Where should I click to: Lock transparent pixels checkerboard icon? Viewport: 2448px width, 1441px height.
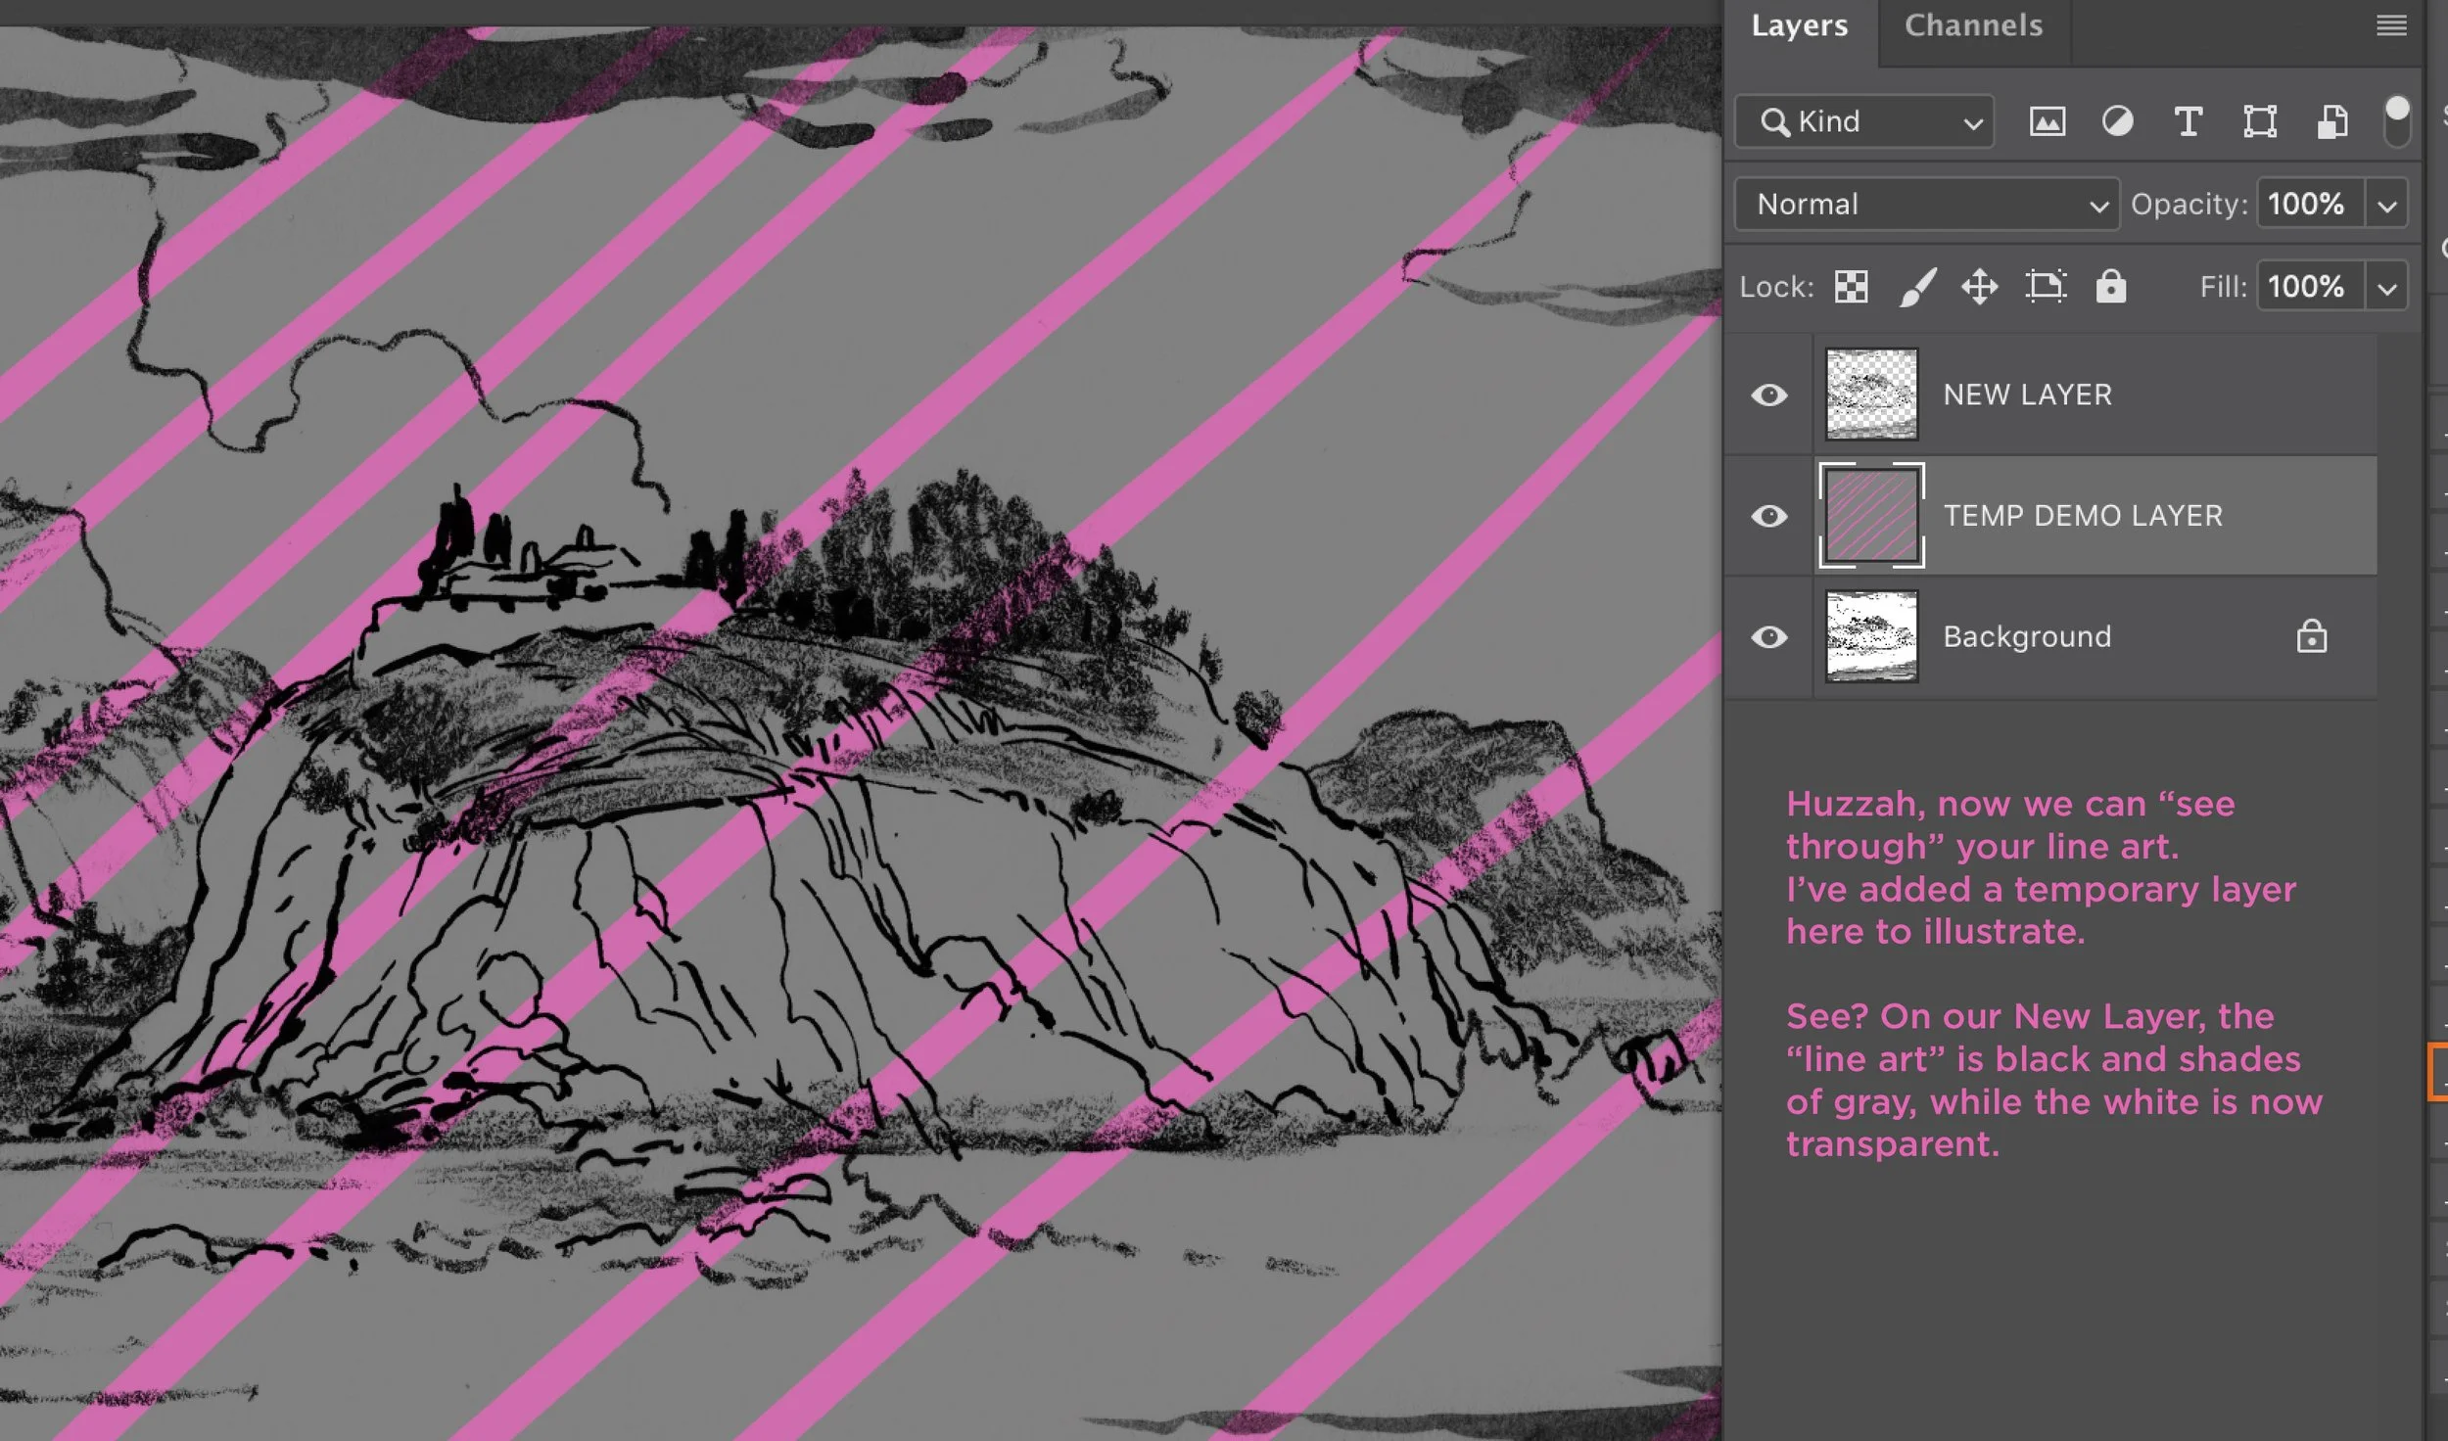click(x=1851, y=287)
